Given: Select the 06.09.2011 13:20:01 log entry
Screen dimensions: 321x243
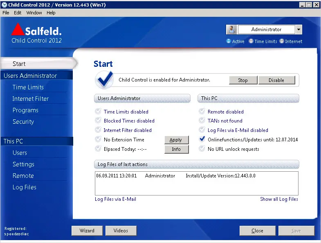Looking at the screenshot, I should [197, 176].
